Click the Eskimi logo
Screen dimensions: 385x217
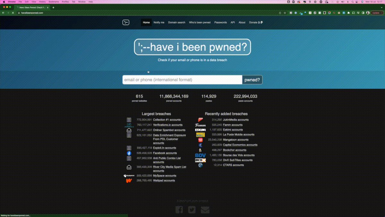pyautogui.click(x=201, y=130)
